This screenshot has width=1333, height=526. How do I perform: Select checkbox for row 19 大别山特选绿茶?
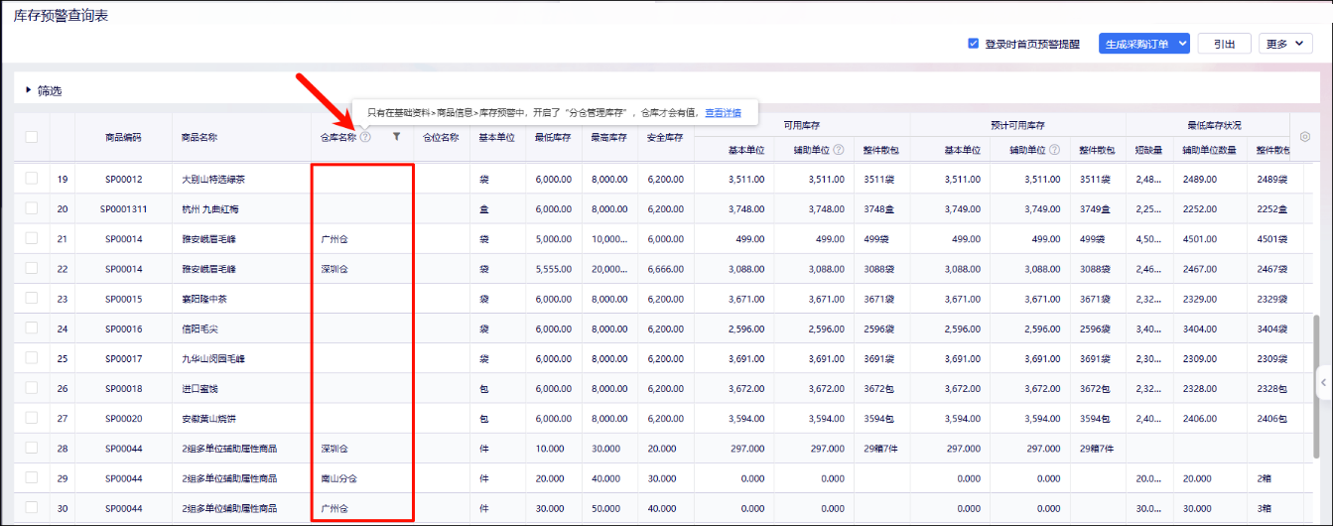pos(32,179)
